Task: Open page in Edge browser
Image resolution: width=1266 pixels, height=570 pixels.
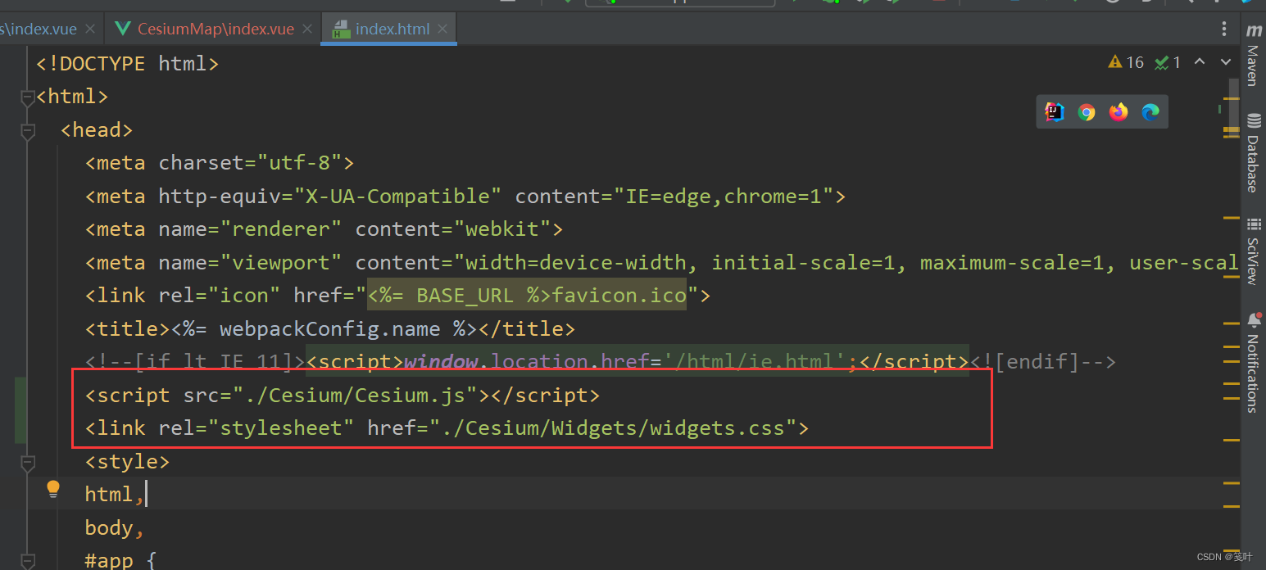Action: [x=1150, y=112]
